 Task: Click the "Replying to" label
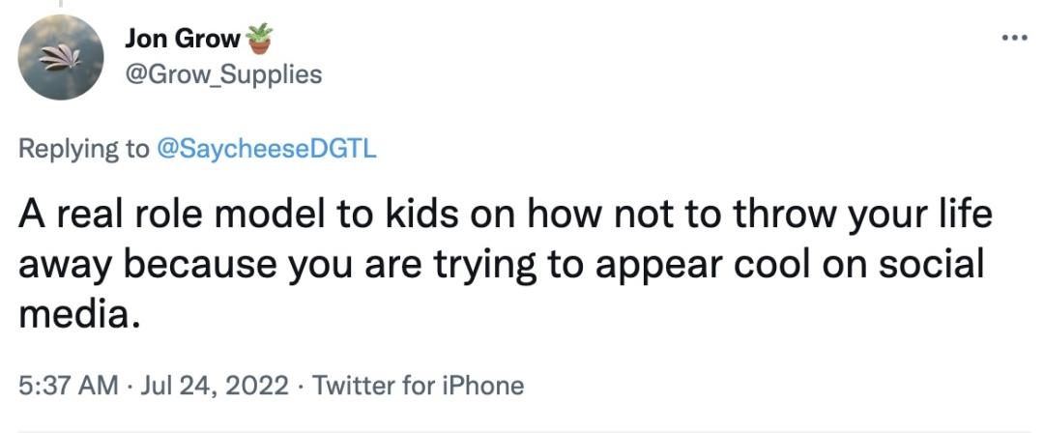(84, 149)
